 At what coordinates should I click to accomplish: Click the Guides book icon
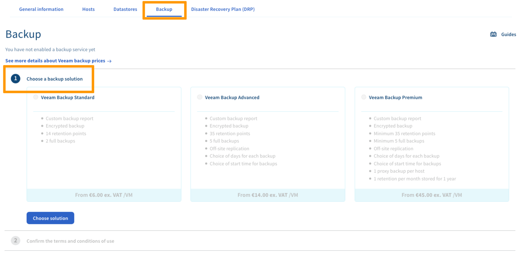tap(493, 35)
